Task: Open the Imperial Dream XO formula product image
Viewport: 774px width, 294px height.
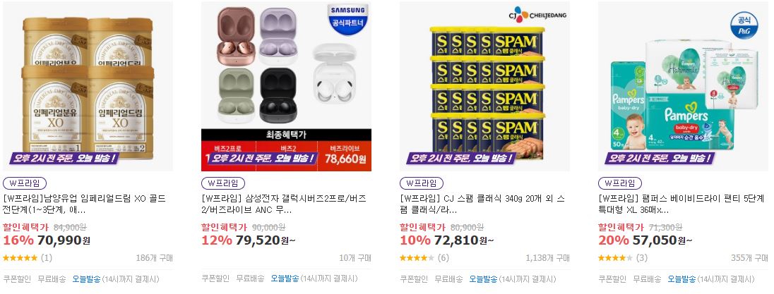Action: pyautogui.click(x=88, y=86)
